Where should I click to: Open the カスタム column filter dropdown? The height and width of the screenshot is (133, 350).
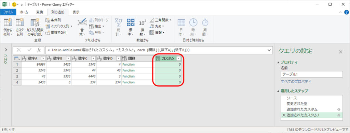click(x=178, y=59)
